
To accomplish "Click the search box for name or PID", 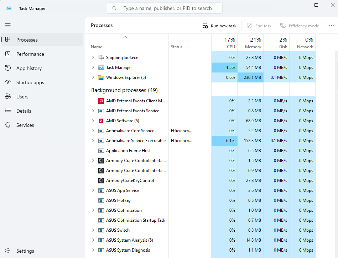I will 167,8.
